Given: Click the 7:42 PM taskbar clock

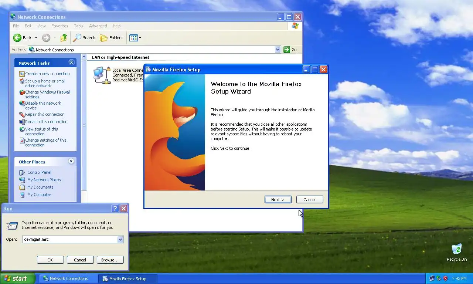Looking at the screenshot, I should [x=459, y=278].
